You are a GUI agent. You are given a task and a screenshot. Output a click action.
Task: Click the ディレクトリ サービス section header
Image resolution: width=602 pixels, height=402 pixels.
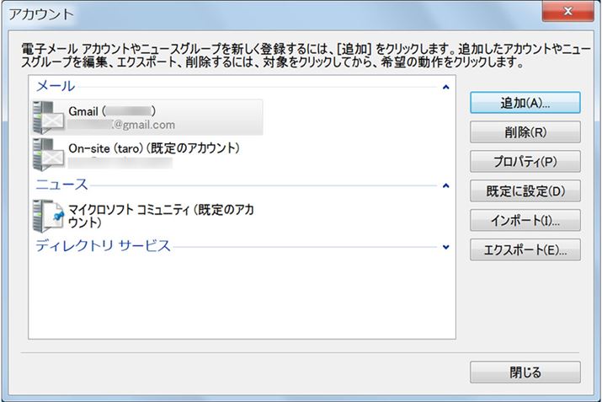pyautogui.click(x=103, y=246)
